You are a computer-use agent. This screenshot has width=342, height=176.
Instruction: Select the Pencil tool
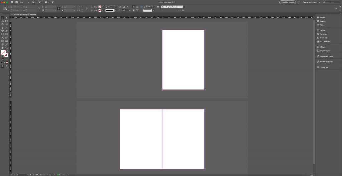pos(6,31)
